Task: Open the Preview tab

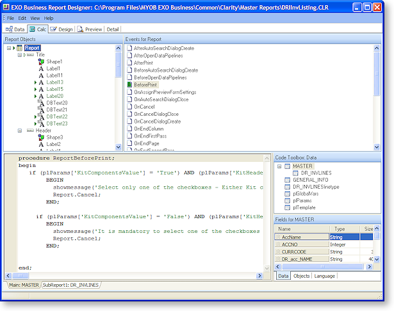Action: (x=90, y=29)
